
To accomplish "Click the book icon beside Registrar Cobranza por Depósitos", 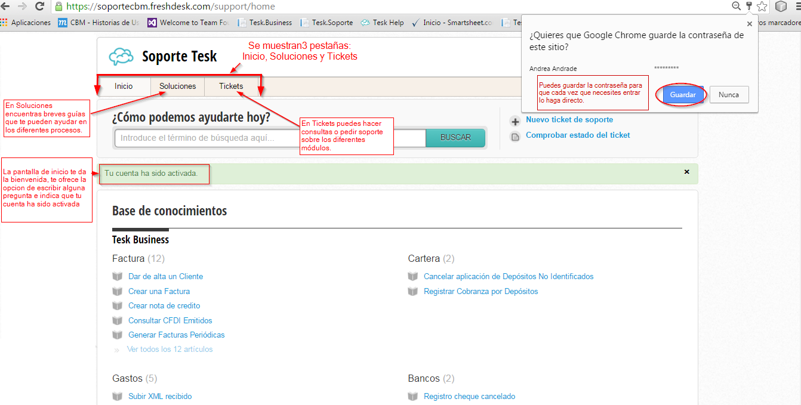I will [x=413, y=291].
